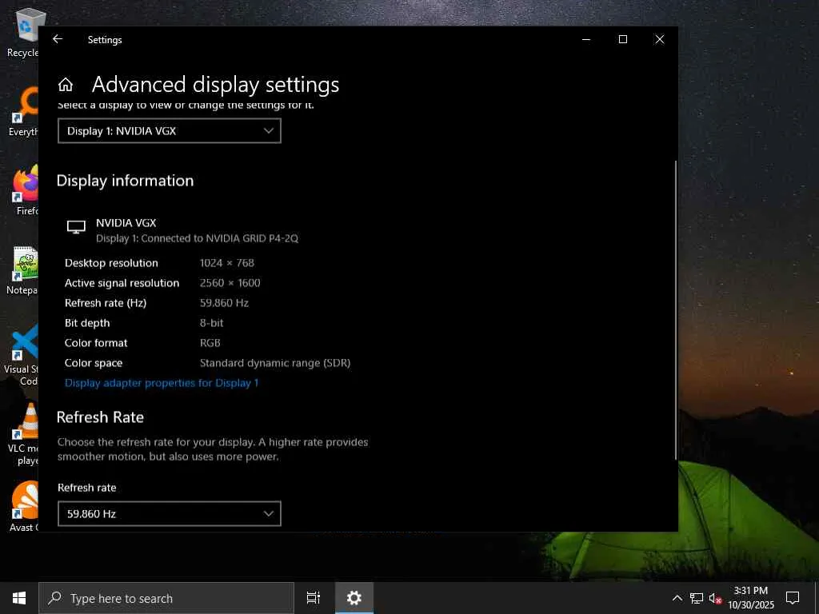
Task: Expand the 59.860 Hz refresh rate dropdown
Action: point(170,513)
